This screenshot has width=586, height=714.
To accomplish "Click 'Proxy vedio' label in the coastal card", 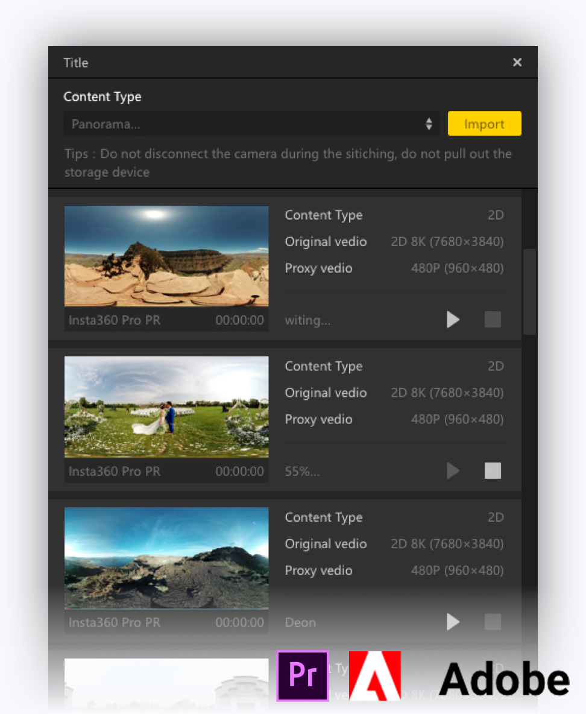I will [319, 570].
